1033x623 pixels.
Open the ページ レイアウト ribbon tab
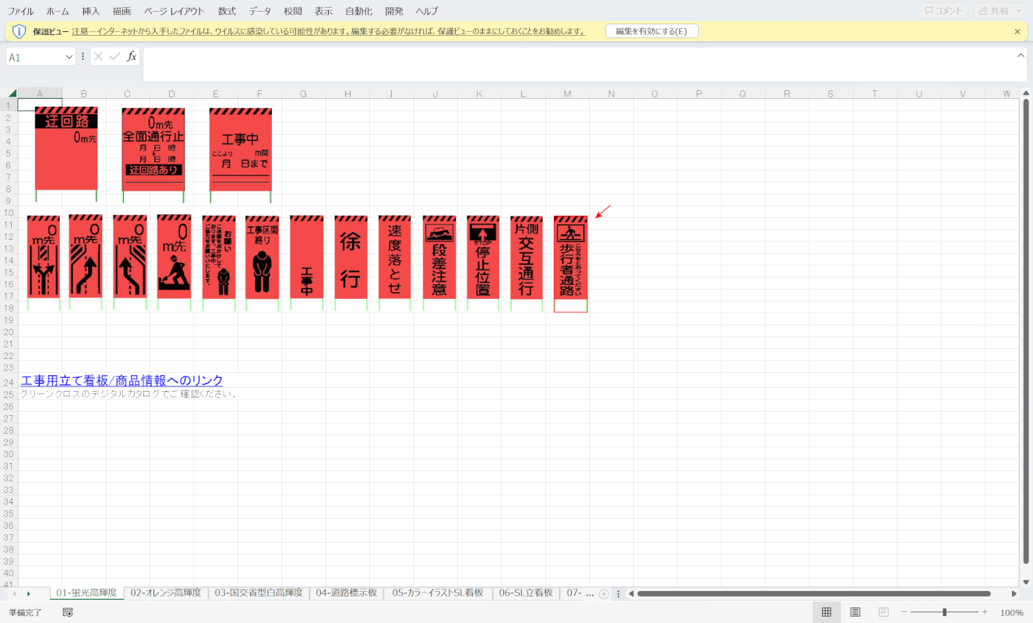175,11
